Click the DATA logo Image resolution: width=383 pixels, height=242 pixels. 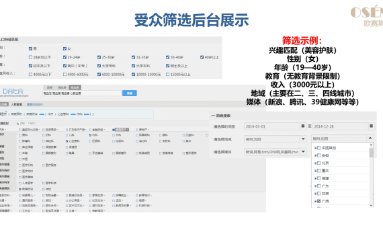[x=13, y=91]
